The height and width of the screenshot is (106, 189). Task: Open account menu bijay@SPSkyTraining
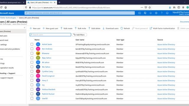(181, 13)
